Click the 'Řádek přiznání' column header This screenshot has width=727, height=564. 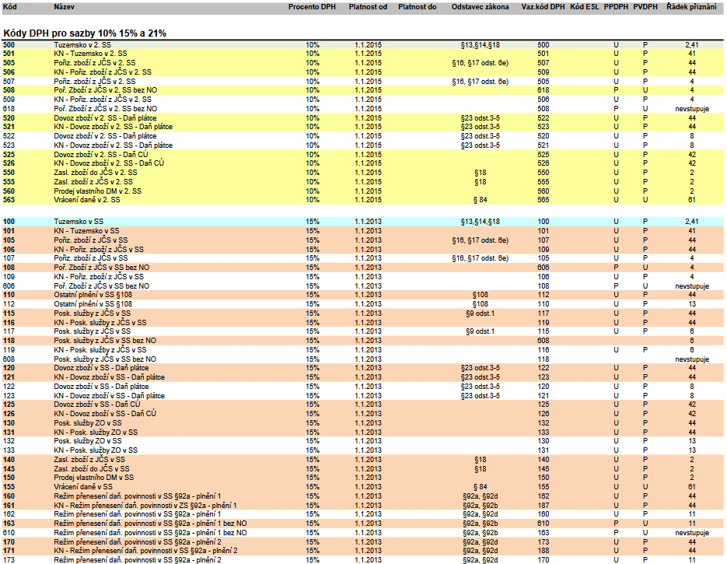coord(691,6)
